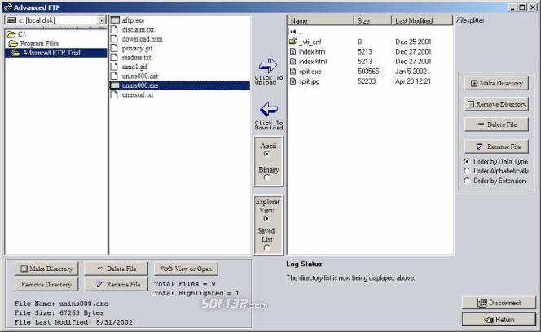Click the unins000.exe file icon
This screenshot has height=332, width=541.
pyautogui.click(x=115, y=85)
